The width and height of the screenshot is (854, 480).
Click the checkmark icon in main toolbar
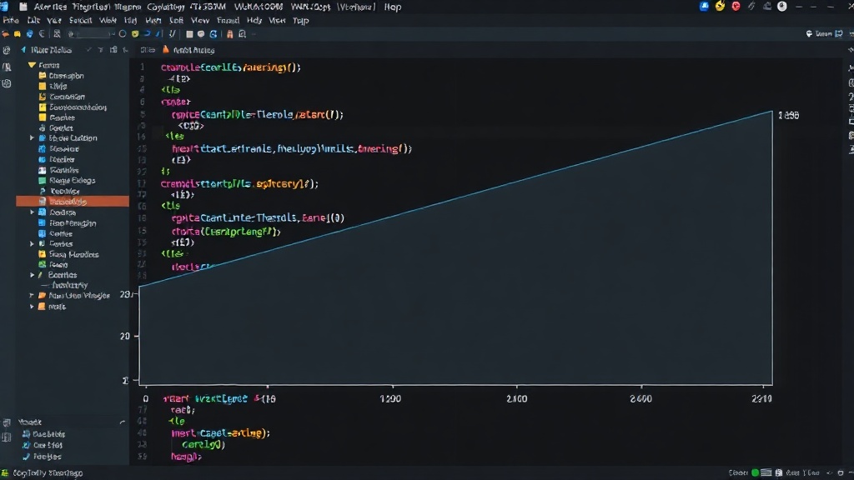[172, 33]
